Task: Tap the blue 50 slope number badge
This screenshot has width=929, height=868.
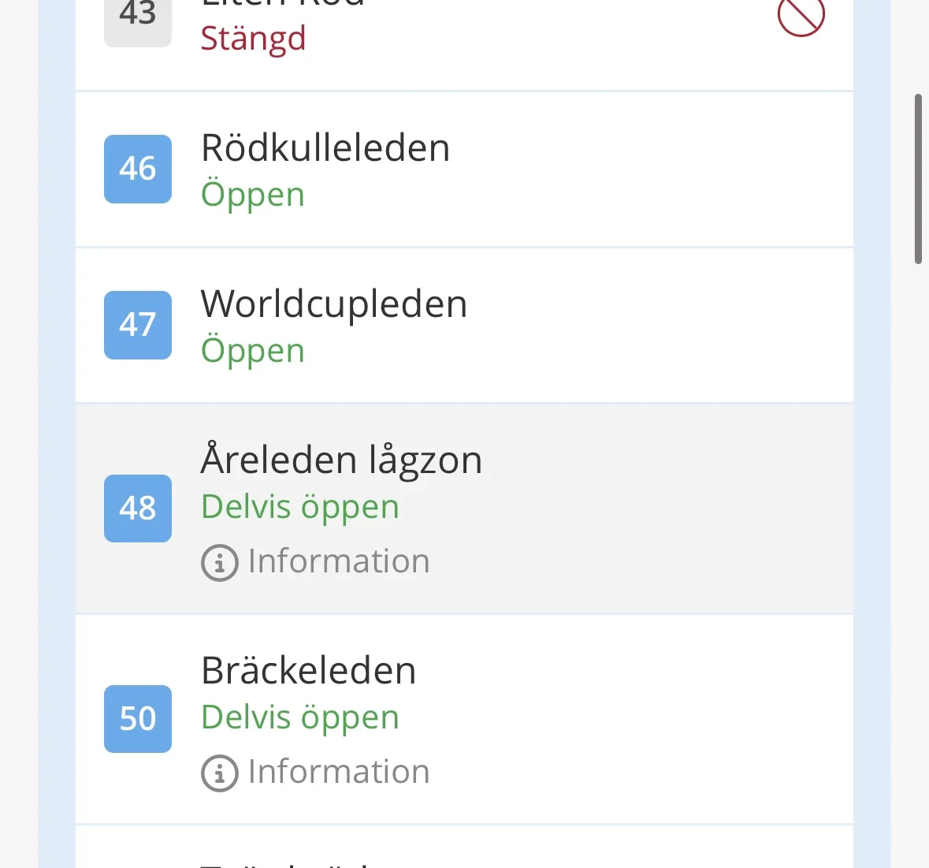Action: 138,719
